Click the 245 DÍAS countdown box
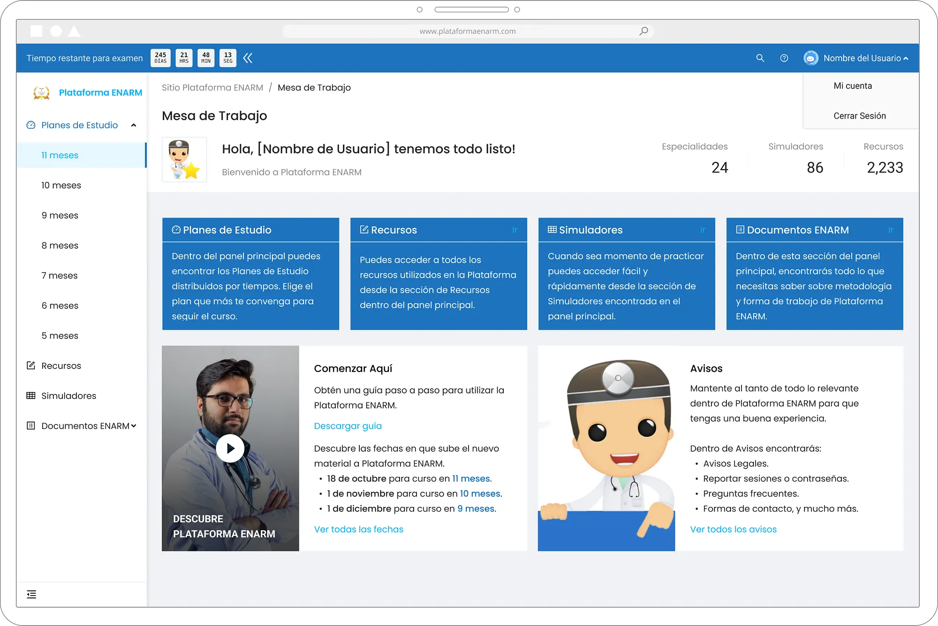The image size is (938, 626). pos(160,58)
